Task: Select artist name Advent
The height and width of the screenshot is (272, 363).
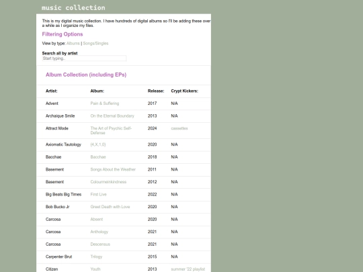Action: pos(52,103)
